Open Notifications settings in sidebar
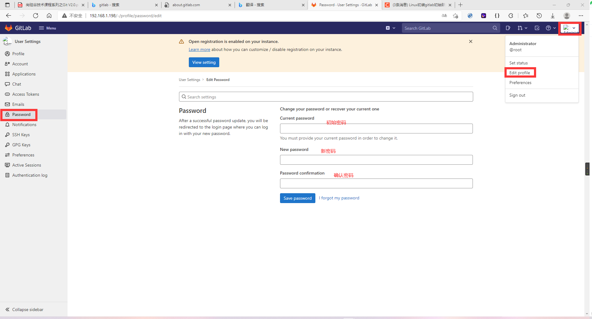The height and width of the screenshot is (319, 592). (x=24, y=125)
